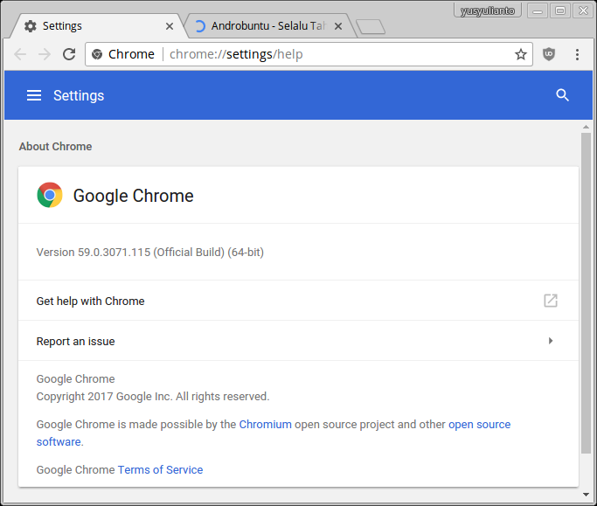The width and height of the screenshot is (597, 506).
Task: Click the vertical scrollbar thumb
Action: click(x=586, y=293)
